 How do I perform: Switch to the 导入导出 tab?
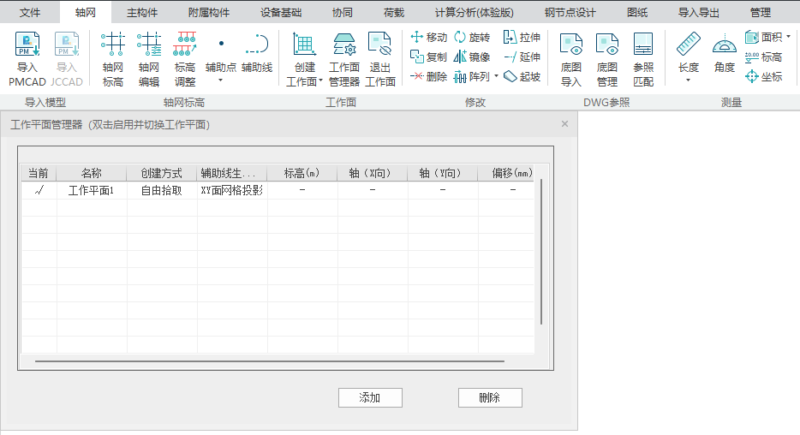[698, 12]
